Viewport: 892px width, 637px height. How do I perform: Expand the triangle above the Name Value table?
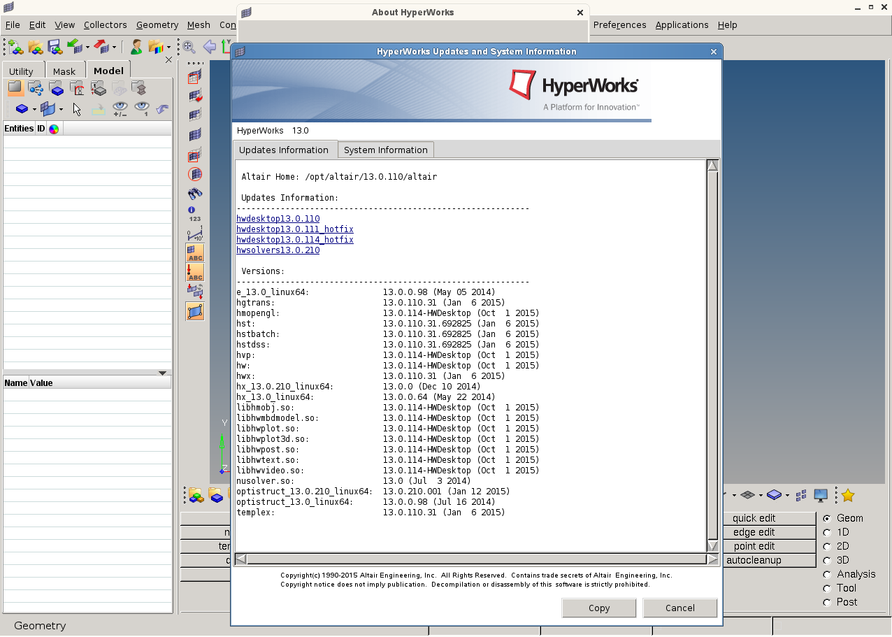(162, 373)
